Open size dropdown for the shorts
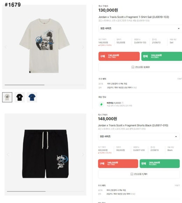182x203 pixels. (139, 137)
